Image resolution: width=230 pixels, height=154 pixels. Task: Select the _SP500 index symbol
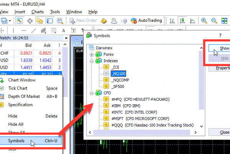point(118,86)
